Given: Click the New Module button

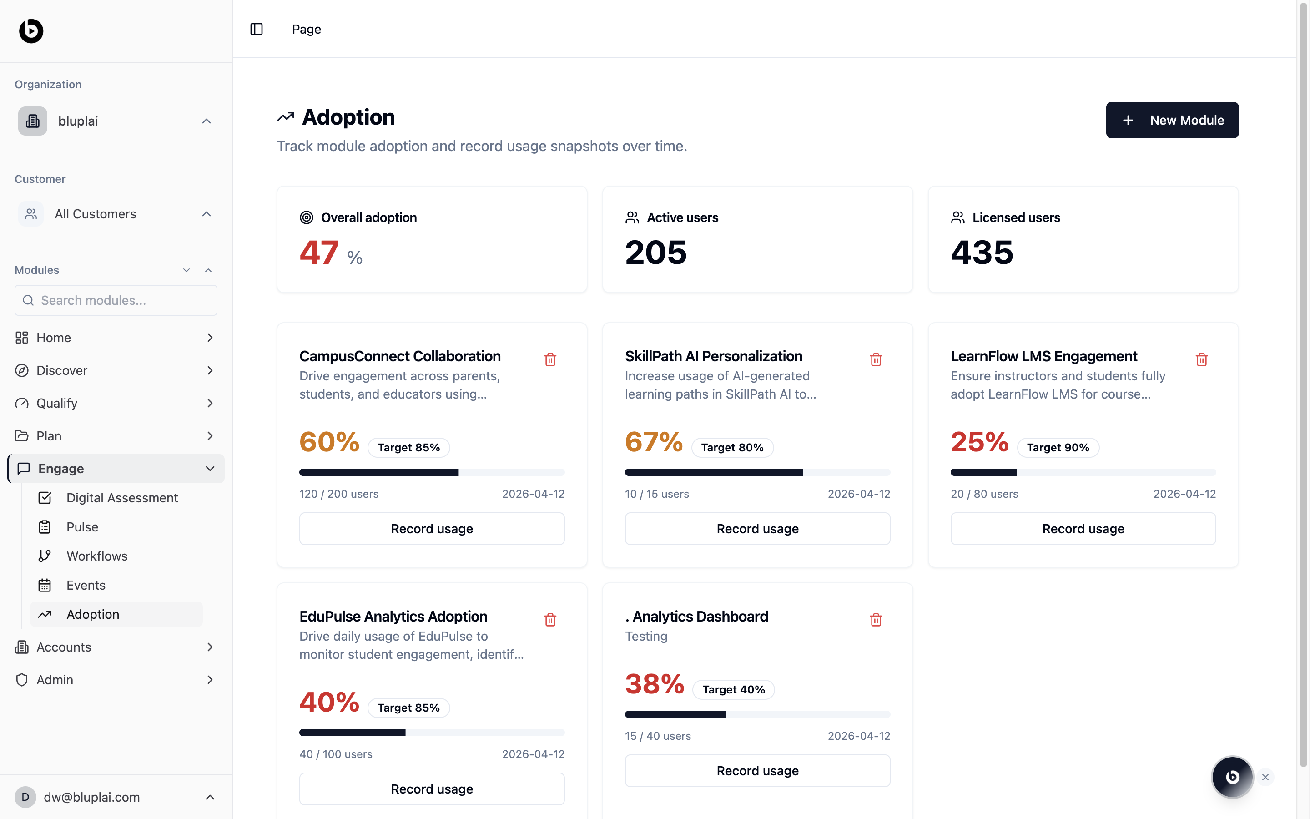Looking at the screenshot, I should point(1172,120).
